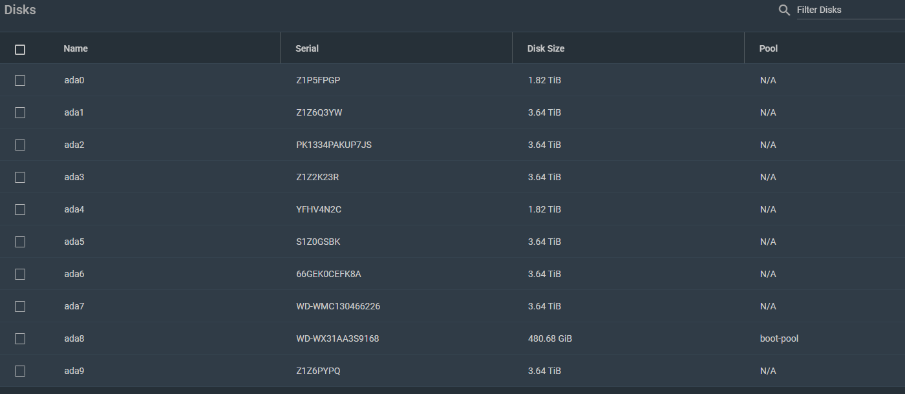Enable the ada3 row checkbox
905x394 pixels.
tap(20, 177)
